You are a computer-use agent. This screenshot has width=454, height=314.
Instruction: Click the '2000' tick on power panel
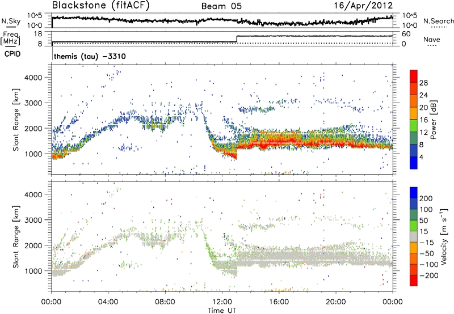coord(33,128)
